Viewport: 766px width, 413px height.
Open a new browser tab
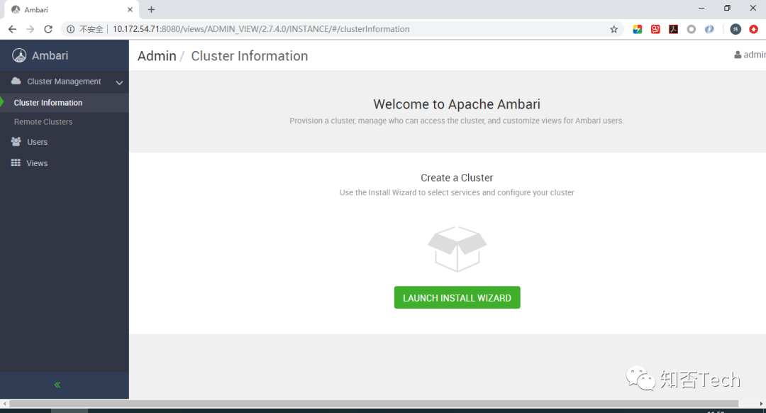tap(152, 9)
